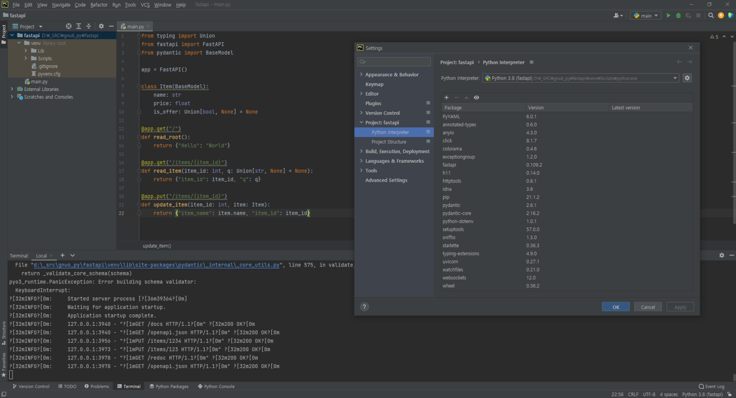Click the Select Opened File target icon
Screen dimensions: 736x398
tap(69, 26)
